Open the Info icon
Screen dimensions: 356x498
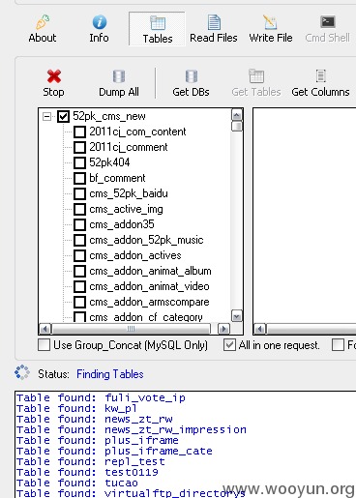coord(100,22)
